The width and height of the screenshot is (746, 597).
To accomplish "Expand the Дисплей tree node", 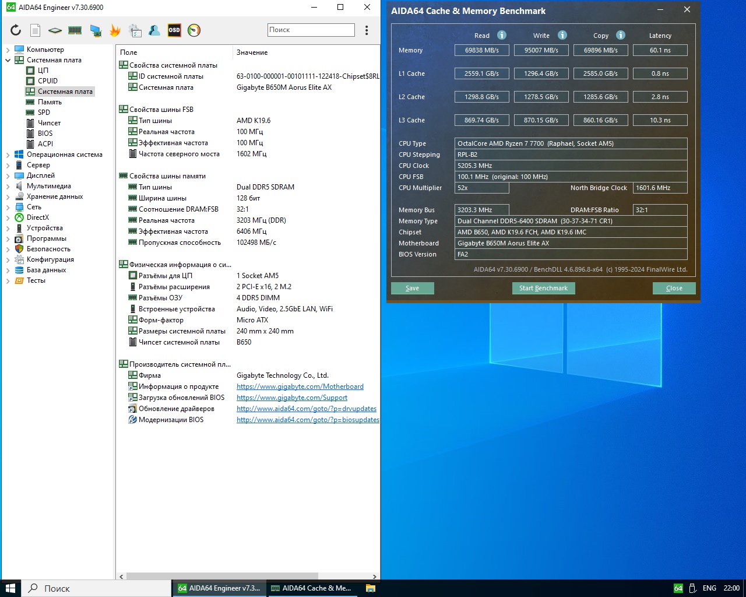I will tap(8, 175).
